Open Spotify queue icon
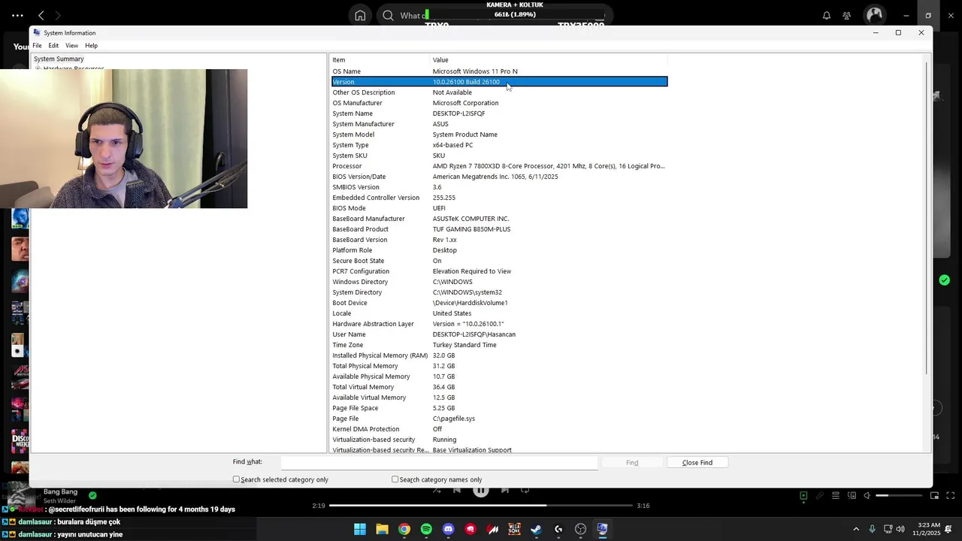962x541 pixels. 835,496
